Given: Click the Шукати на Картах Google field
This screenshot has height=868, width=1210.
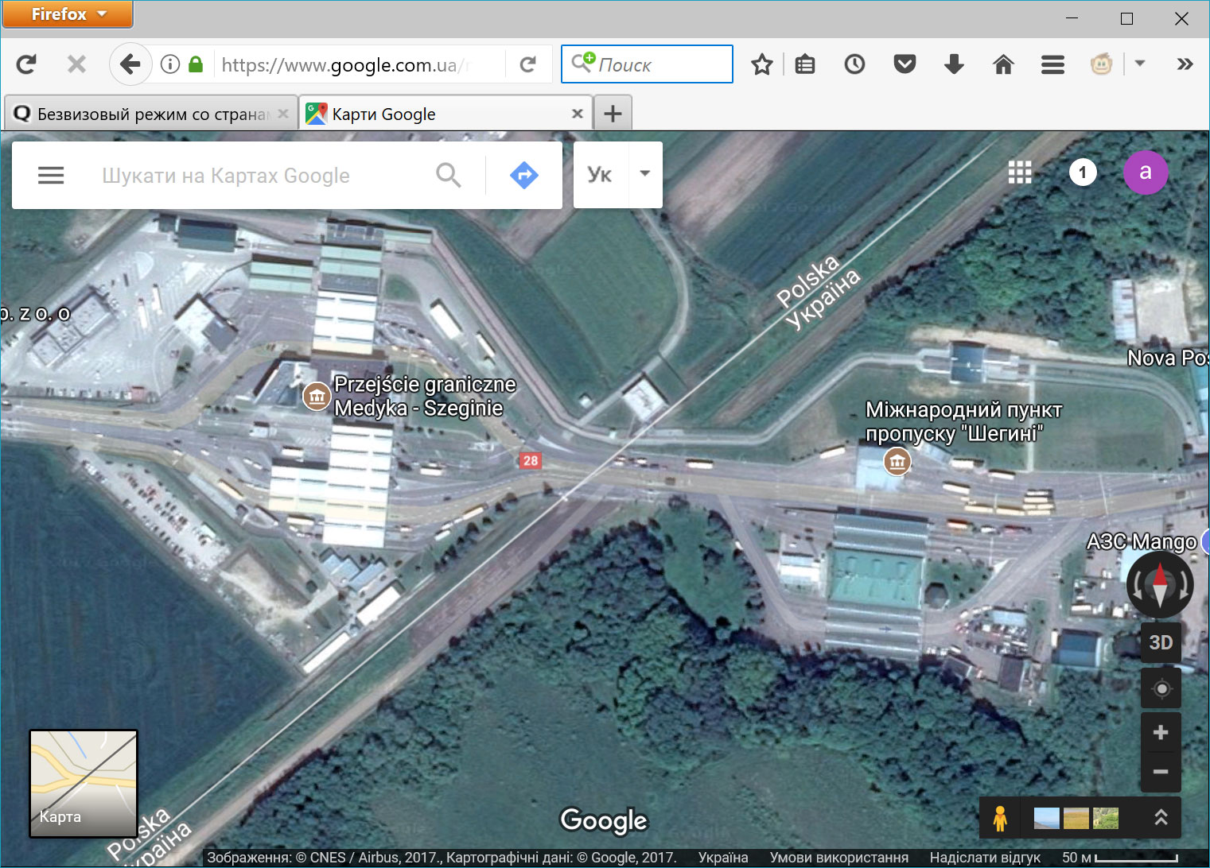Looking at the screenshot, I should click(255, 176).
